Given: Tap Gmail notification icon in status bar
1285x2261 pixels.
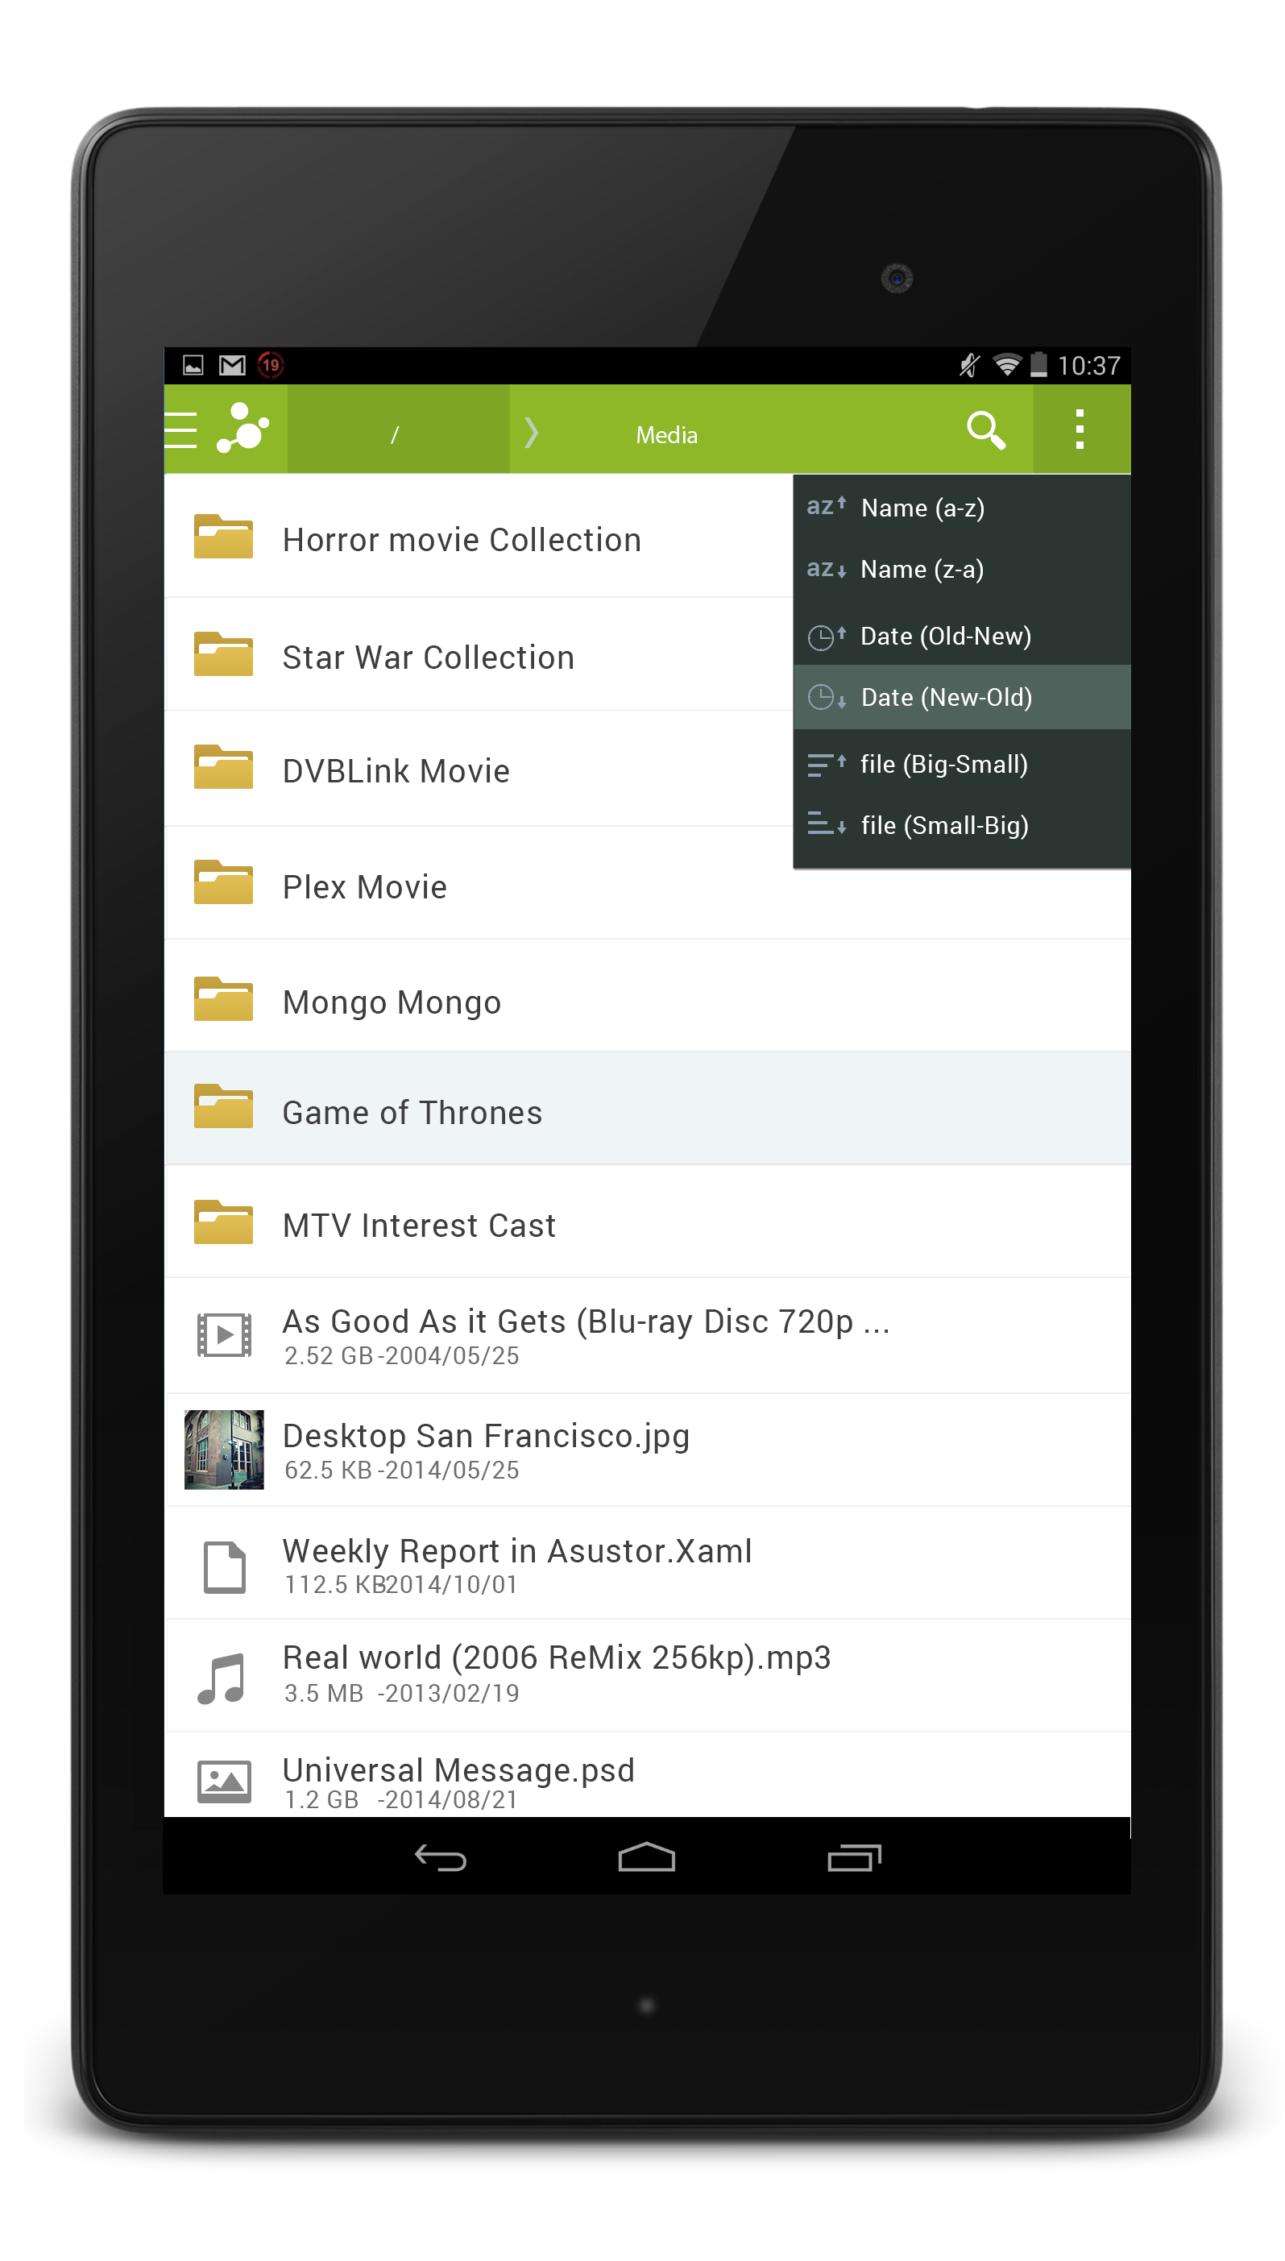Looking at the screenshot, I should point(232,365).
